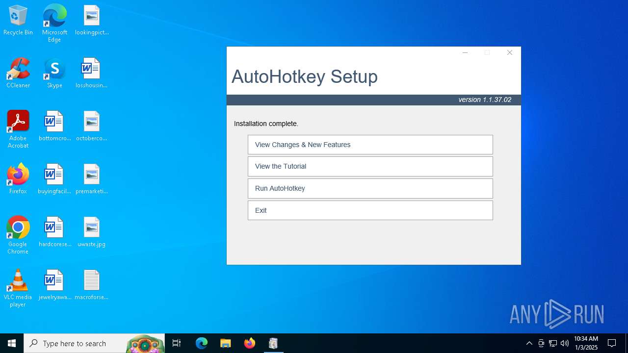Select premarketi... image file
This screenshot has width=628, height=353.
coord(92,179)
